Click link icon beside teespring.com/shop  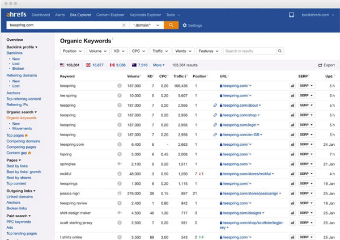pos(215,115)
